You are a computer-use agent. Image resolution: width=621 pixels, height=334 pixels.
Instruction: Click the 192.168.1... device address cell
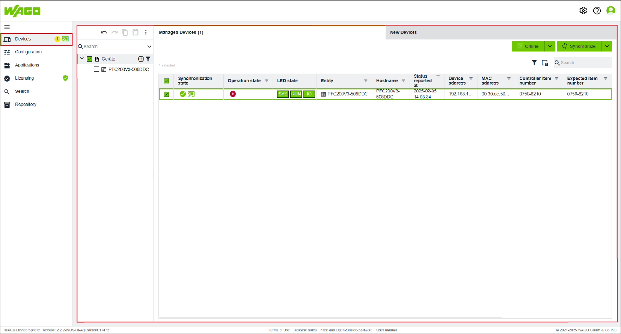[x=460, y=94]
